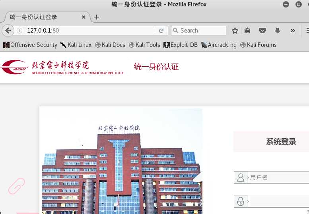The width and height of the screenshot is (309, 214).
Task: Open site information icon in address bar
Action: pos(19,31)
